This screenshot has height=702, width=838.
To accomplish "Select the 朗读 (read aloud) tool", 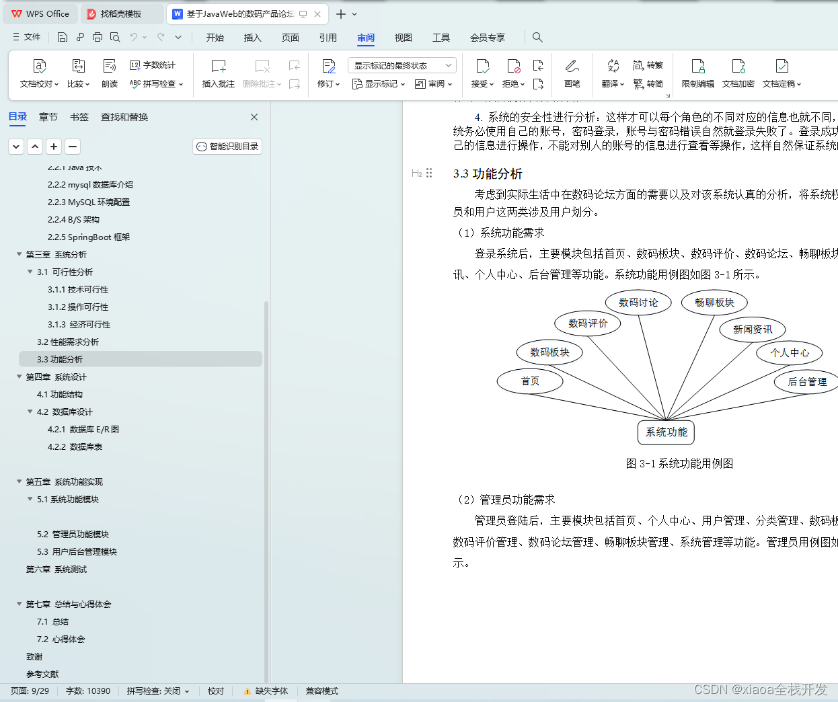I will click(x=109, y=72).
